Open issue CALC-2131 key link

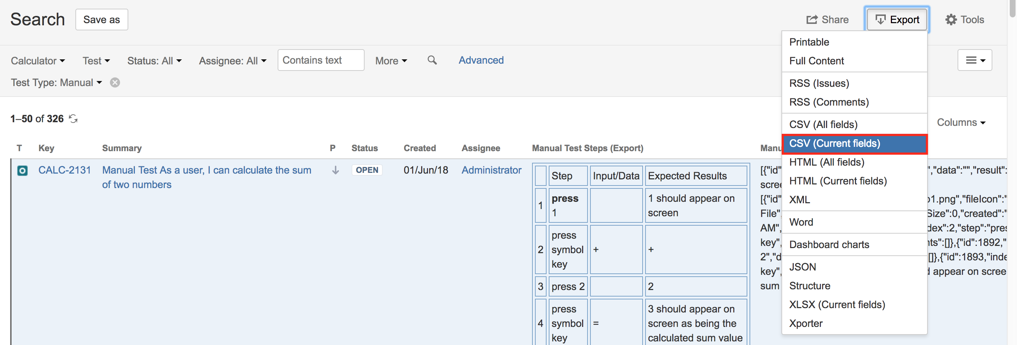point(65,170)
